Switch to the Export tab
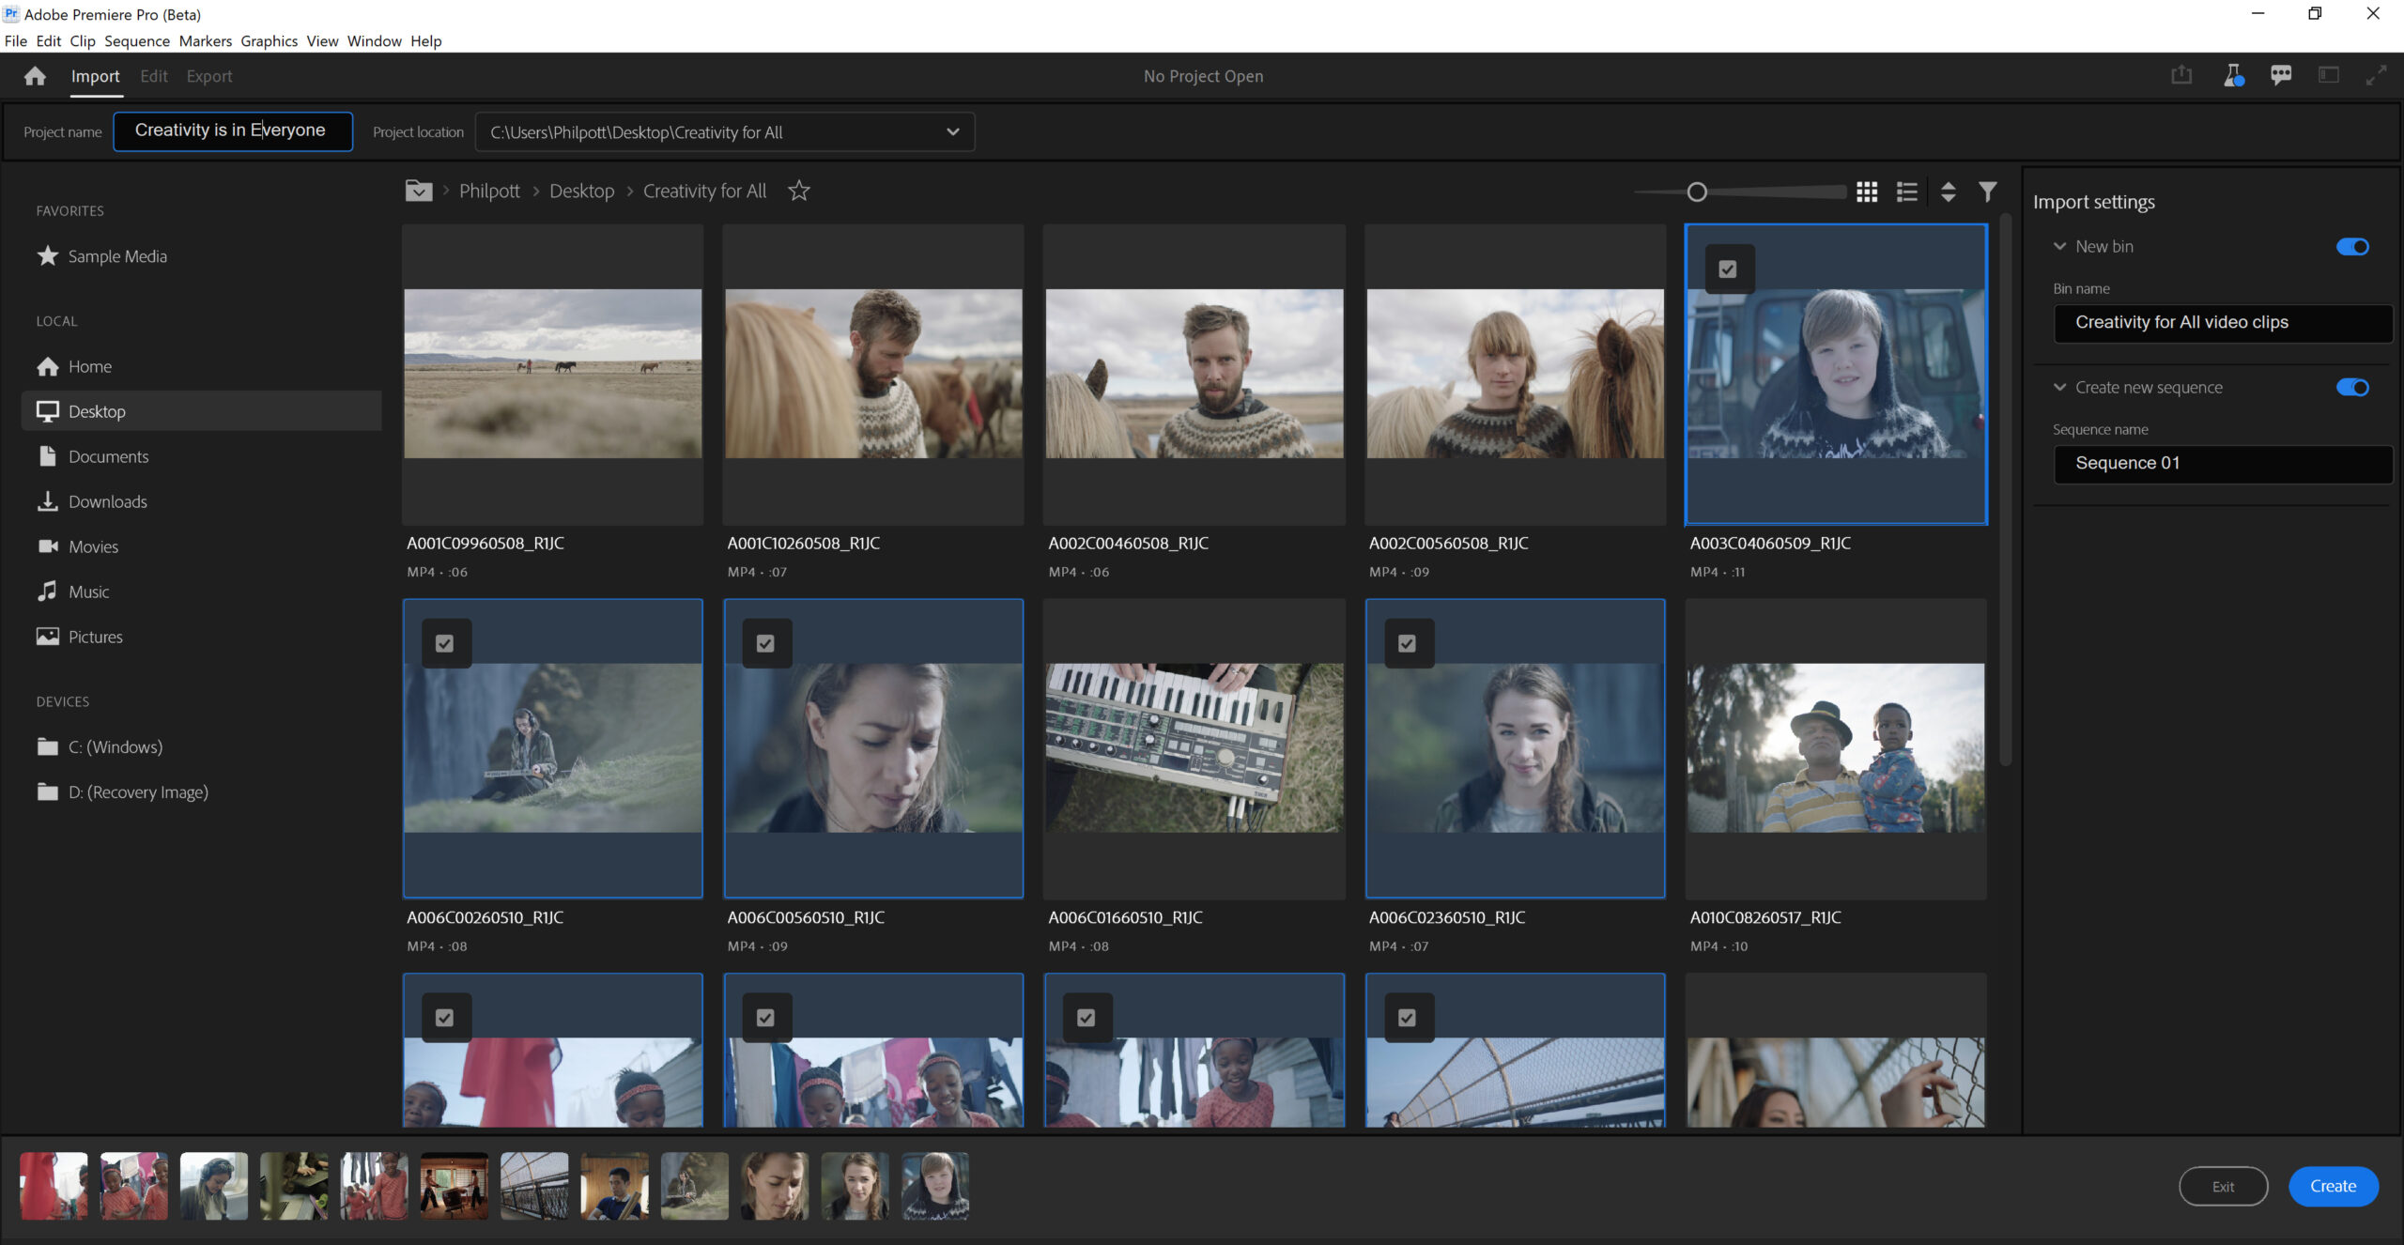2404x1245 pixels. pos(208,76)
